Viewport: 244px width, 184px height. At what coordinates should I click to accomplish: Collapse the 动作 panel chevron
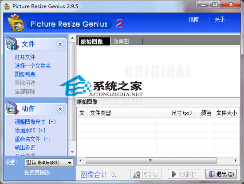click(60, 109)
